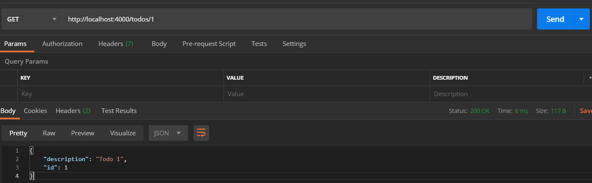The image size is (592, 183).
Task: Send the request
Action: click(555, 19)
